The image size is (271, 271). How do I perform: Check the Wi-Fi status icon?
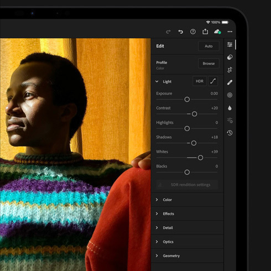pos(208,22)
